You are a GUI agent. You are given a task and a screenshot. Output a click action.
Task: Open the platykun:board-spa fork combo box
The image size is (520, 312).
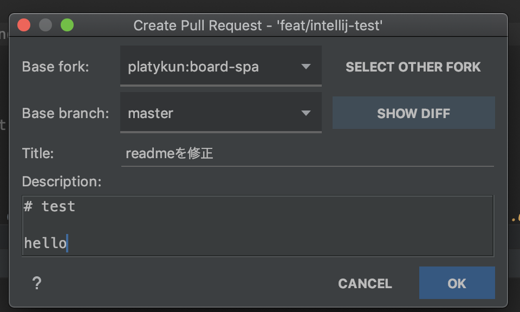tap(221, 66)
